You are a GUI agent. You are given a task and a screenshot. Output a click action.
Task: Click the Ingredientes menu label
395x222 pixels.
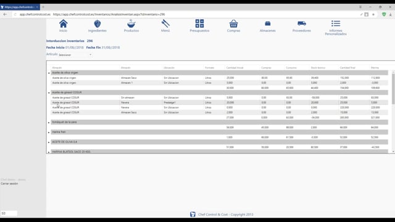[98, 30]
